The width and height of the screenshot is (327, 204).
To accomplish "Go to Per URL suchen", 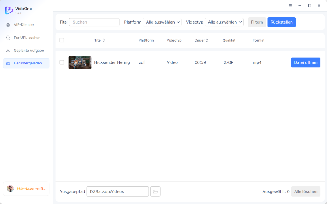I will [x=26, y=38].
